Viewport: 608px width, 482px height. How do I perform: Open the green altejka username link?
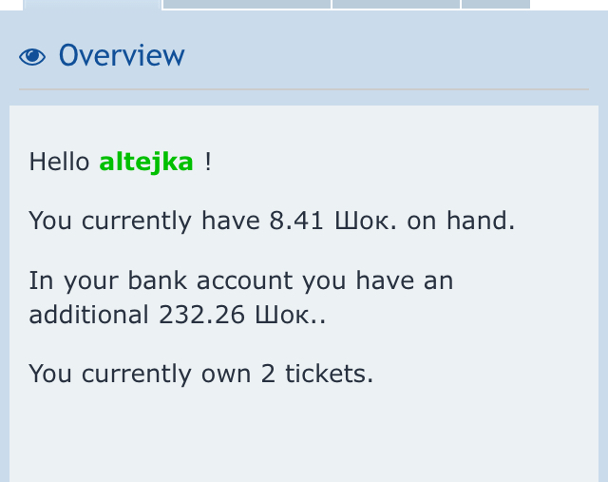146,162
